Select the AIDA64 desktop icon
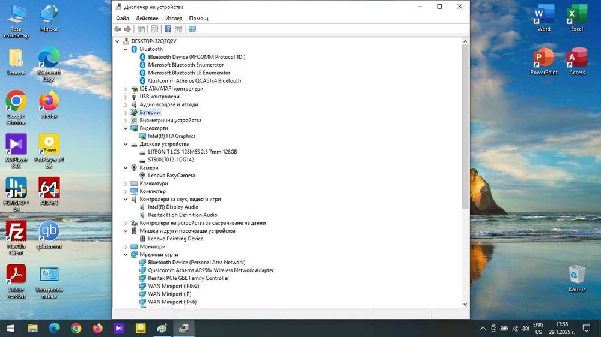Image resolution: width=601 pixels, height=337 pixels. tap(49, 191)
